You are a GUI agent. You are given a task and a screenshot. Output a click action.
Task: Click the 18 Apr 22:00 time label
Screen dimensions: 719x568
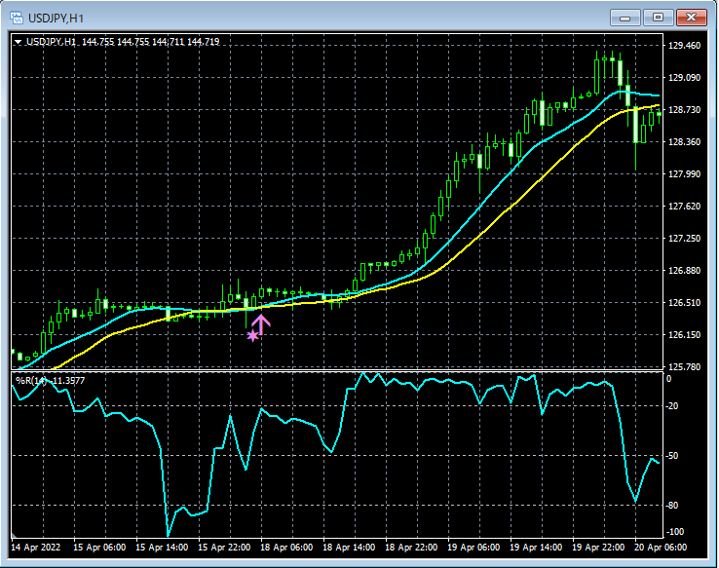pos(411,548)
